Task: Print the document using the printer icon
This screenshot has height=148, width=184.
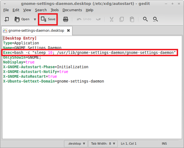Action: point(65,19)
